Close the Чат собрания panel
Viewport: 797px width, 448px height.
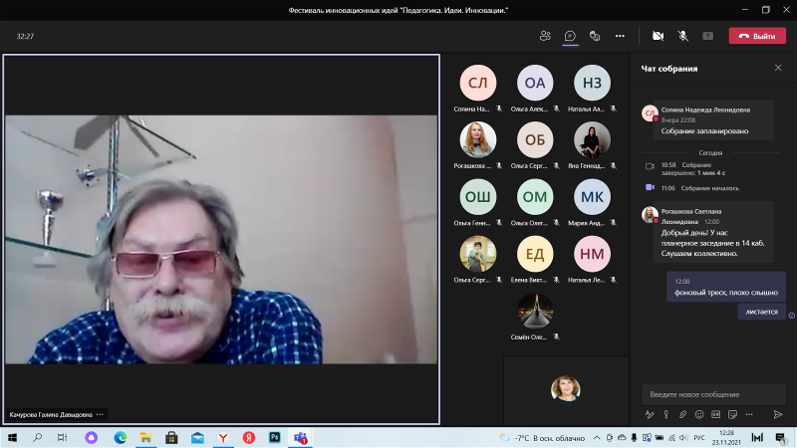coord(778,68)
